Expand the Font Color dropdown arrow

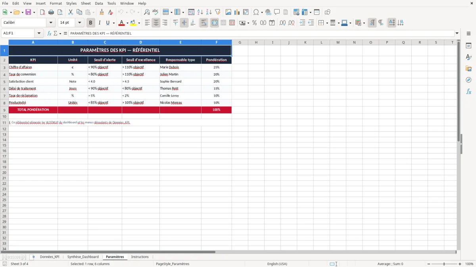(x=127, y=23)
